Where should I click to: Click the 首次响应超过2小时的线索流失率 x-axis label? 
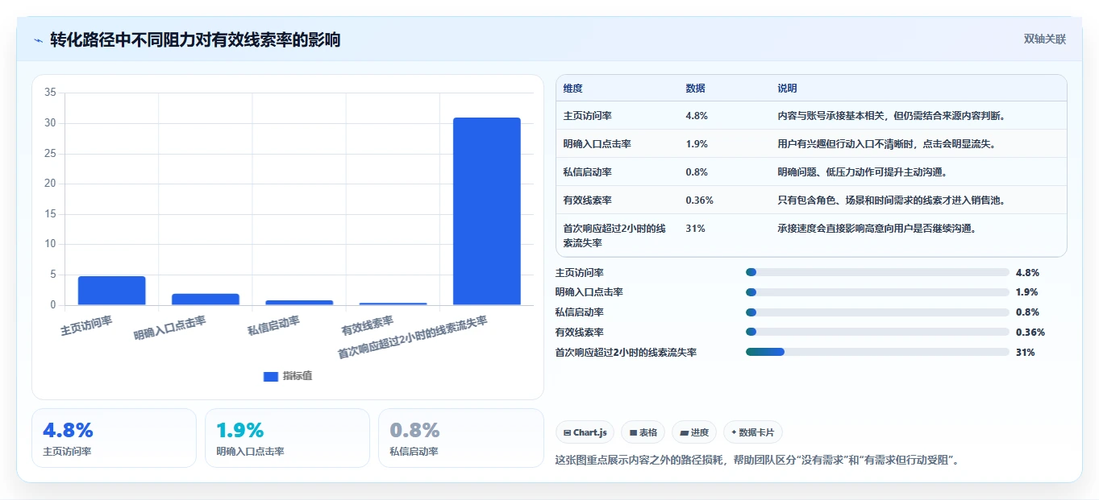coord(412,337)
